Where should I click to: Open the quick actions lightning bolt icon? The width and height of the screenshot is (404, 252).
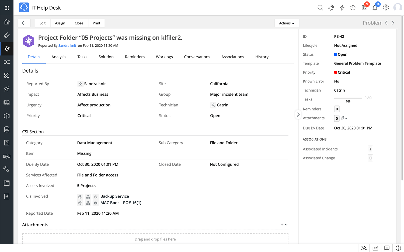(x=342, y=8)
